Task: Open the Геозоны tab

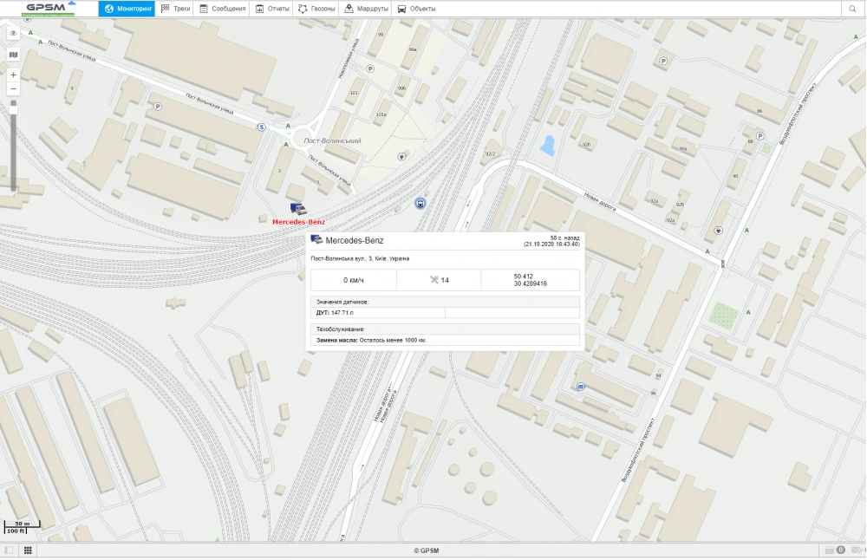Action: [316, 9]
